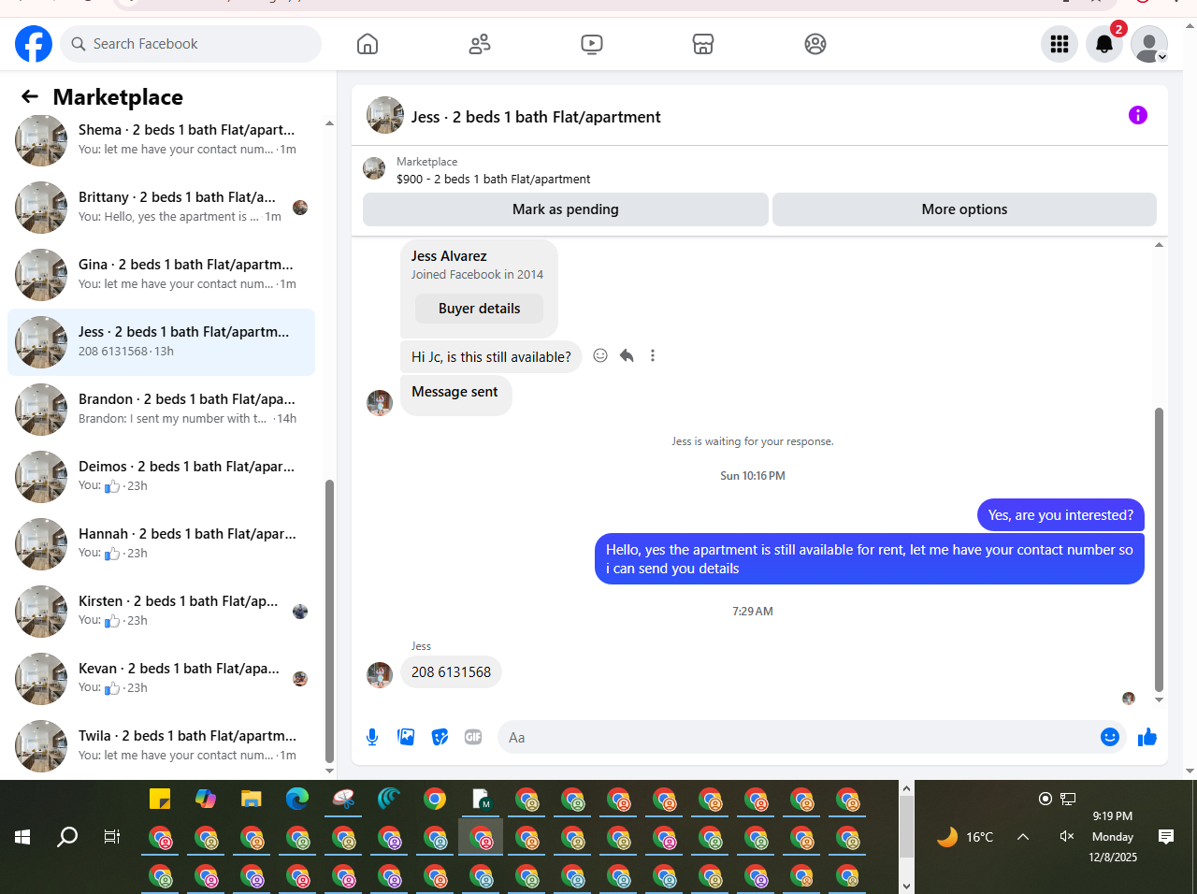Viewport: 1197px width, 894px height.
Task: Open Deimos's apartment conversation
Action: 161,477
